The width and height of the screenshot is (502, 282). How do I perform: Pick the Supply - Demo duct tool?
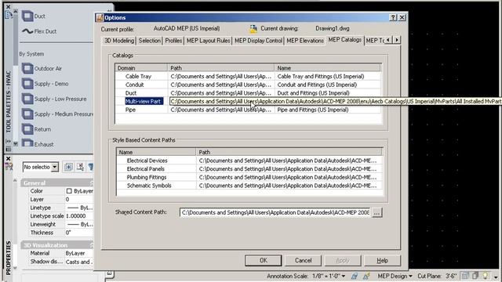45,84
